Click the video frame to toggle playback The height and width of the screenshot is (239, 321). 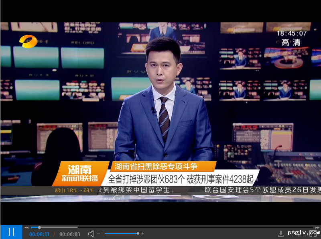[160, 112]
